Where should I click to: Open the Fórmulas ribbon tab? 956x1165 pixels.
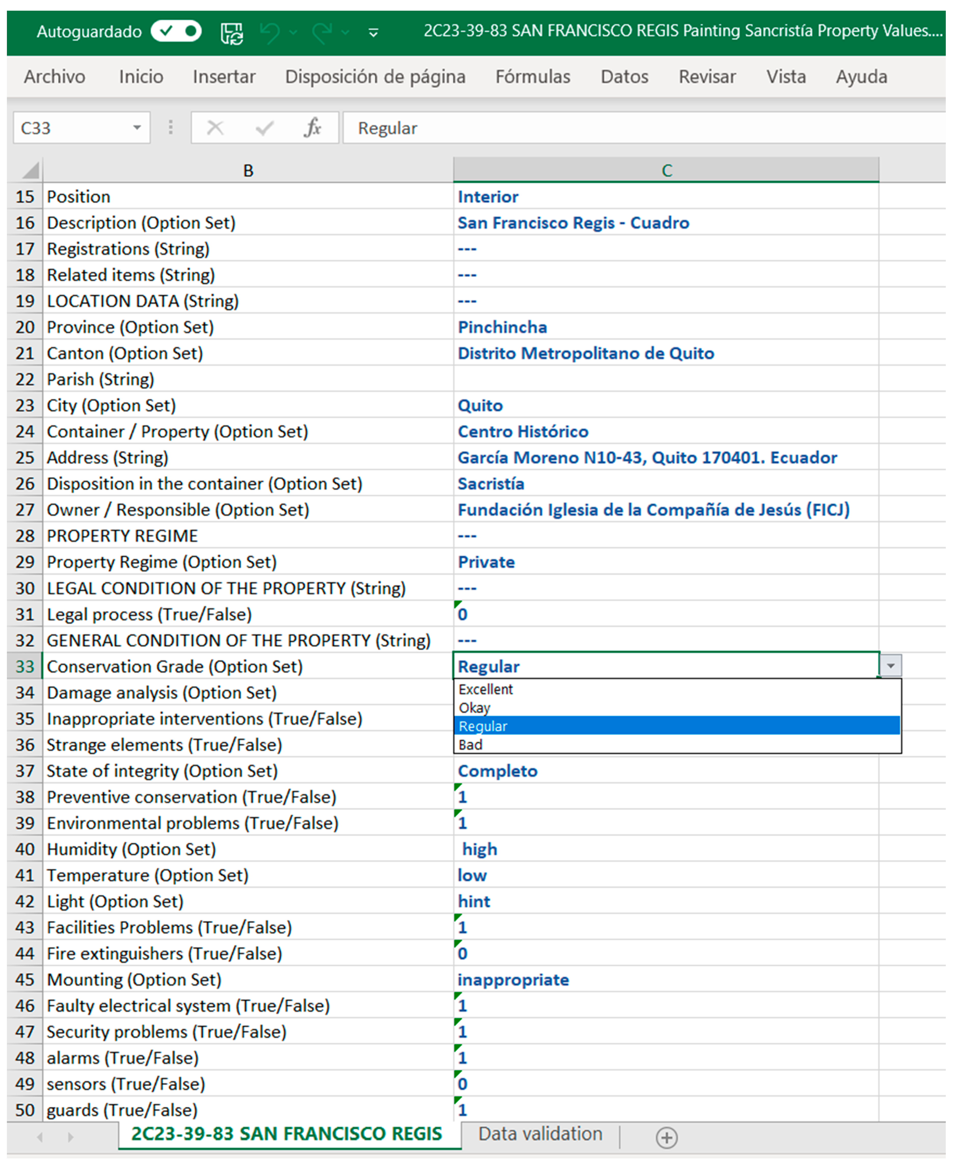[533, 76]
